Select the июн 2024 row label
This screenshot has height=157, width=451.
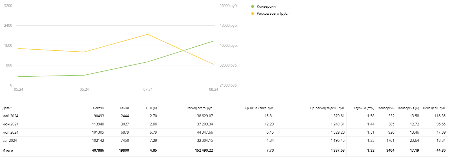pyautogui.click(x=10, y=124)
